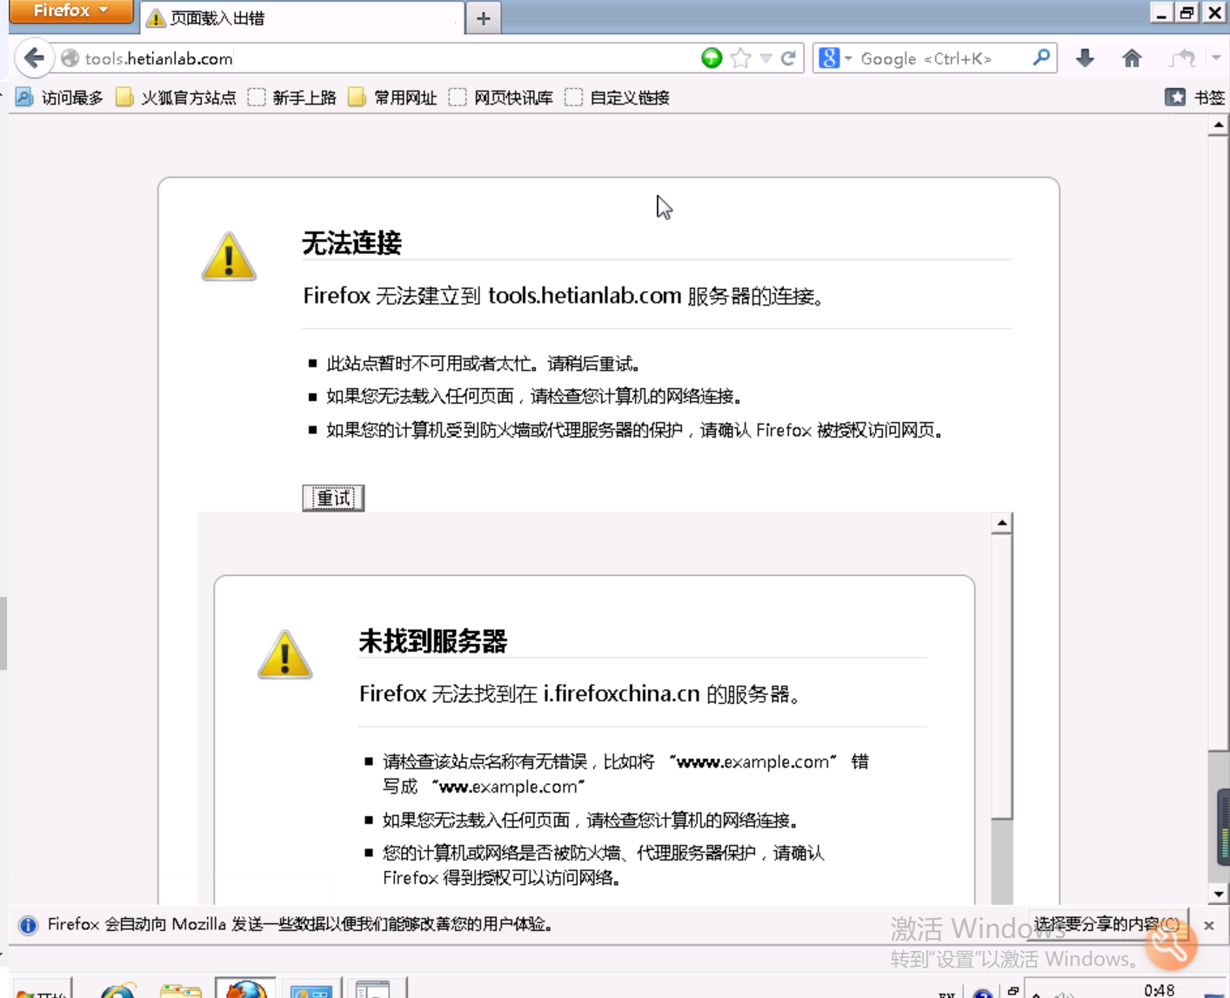Open the file explorer taskbar icon

pos(181,989)
